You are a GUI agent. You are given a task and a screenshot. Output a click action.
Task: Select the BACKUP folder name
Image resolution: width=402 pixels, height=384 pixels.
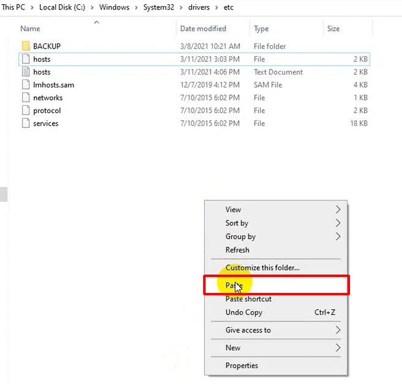(47, 46)
